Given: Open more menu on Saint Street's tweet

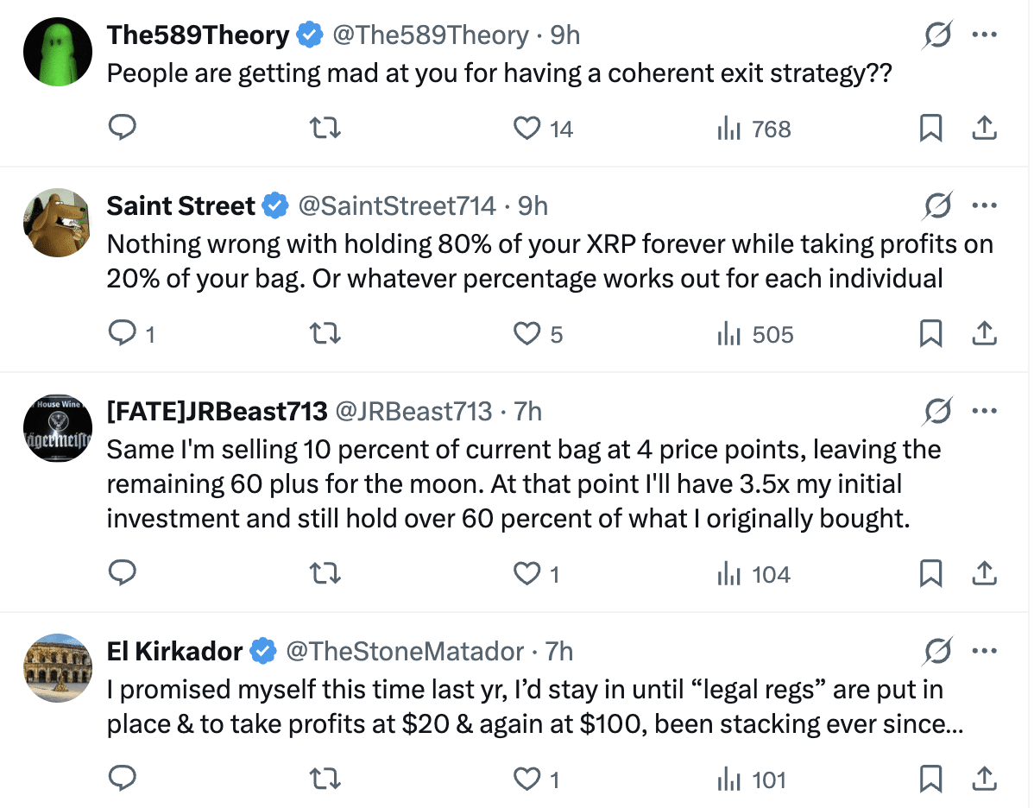Looking at the screenshot, I should pyautogui.click(x=985, y=206).
